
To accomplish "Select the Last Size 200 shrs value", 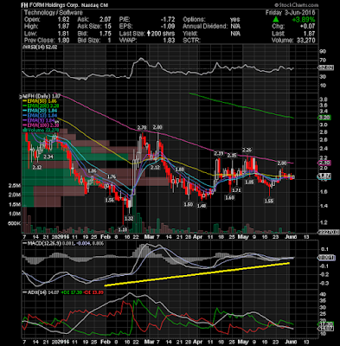I will coord(163,34).
